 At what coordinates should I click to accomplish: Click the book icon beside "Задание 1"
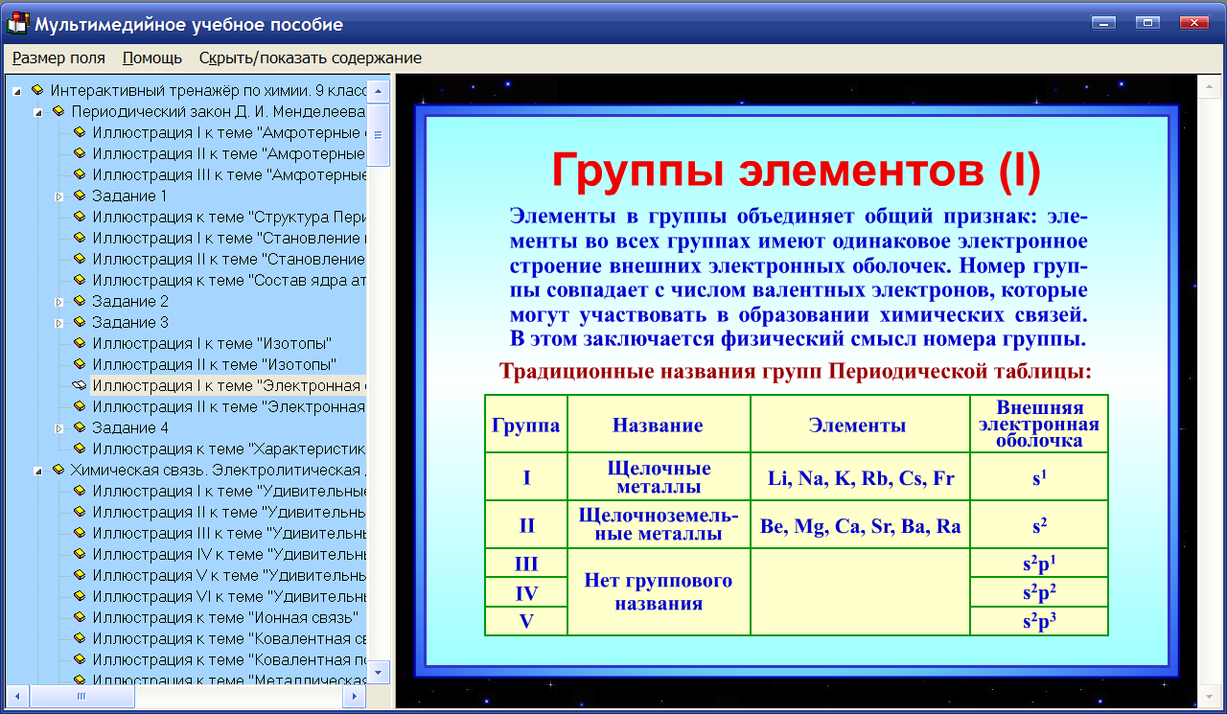81,196
